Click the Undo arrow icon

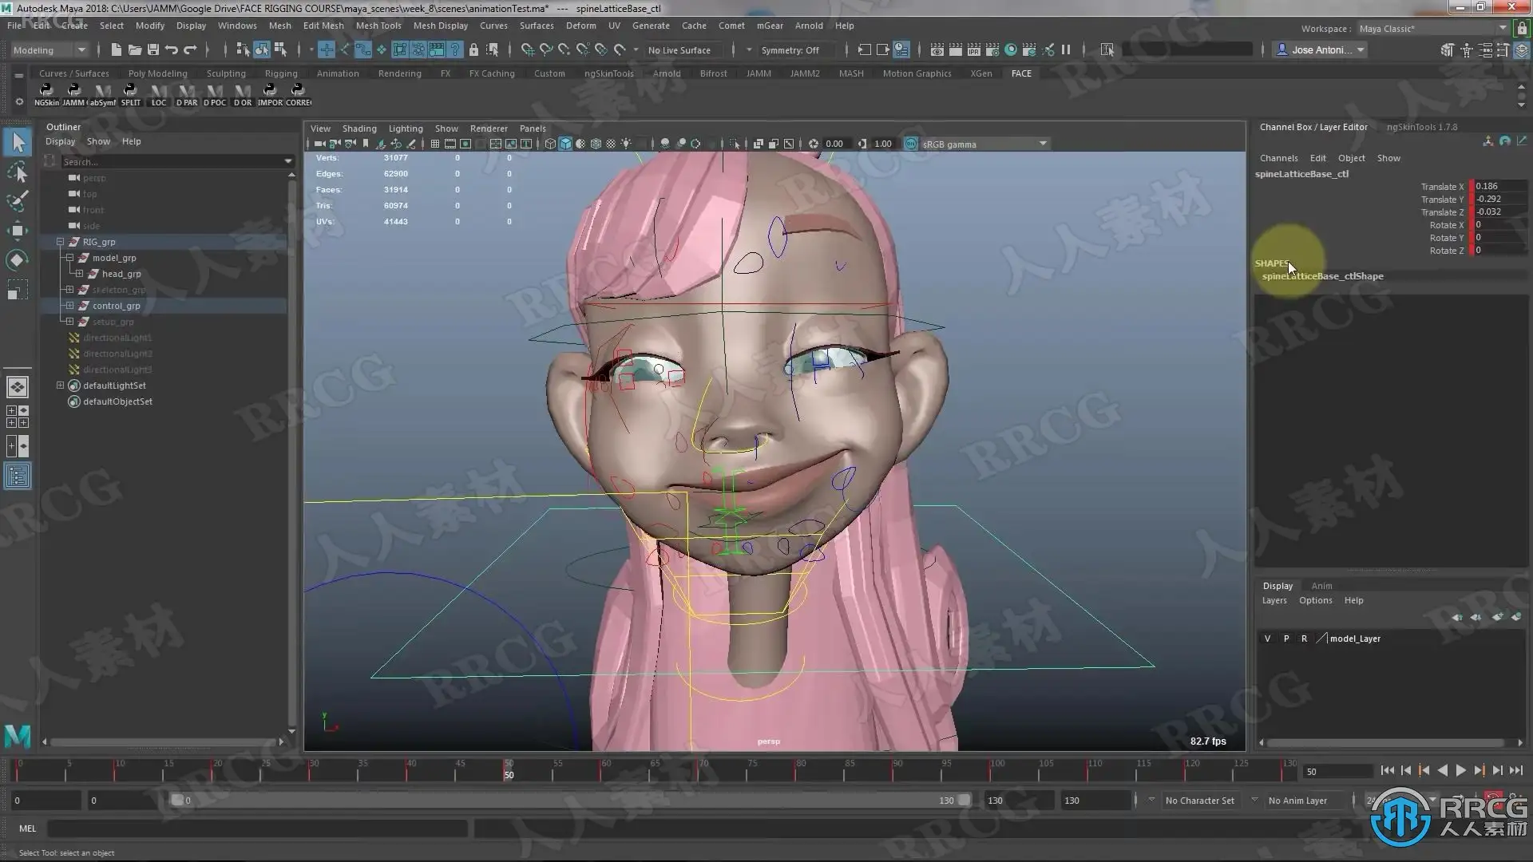pyautogui.click(x=172, y=49)
